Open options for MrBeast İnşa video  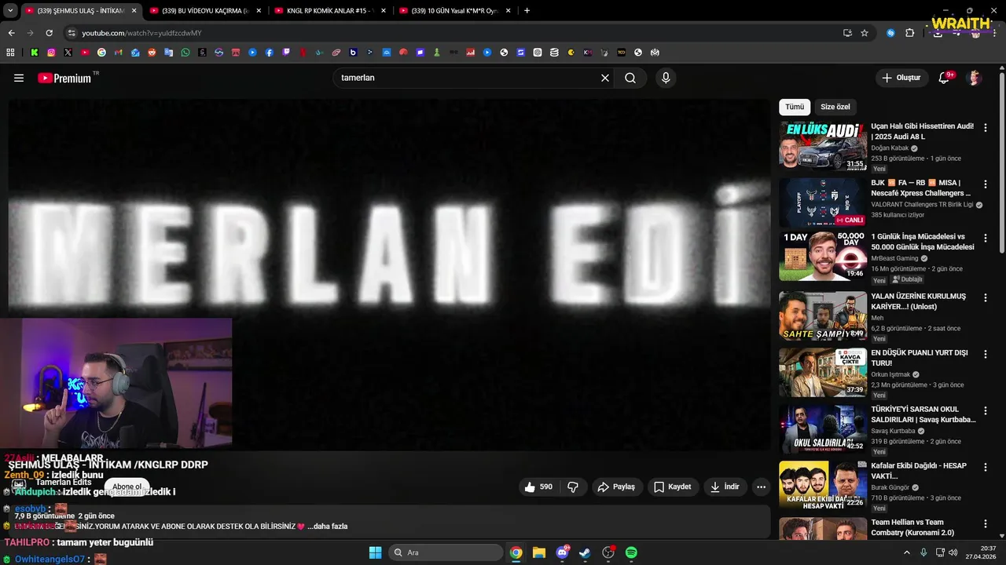986,239
